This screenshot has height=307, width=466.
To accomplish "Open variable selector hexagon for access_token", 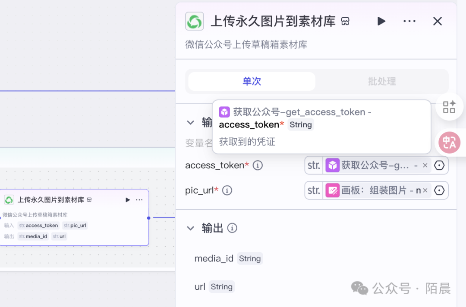I will point(439,165).
